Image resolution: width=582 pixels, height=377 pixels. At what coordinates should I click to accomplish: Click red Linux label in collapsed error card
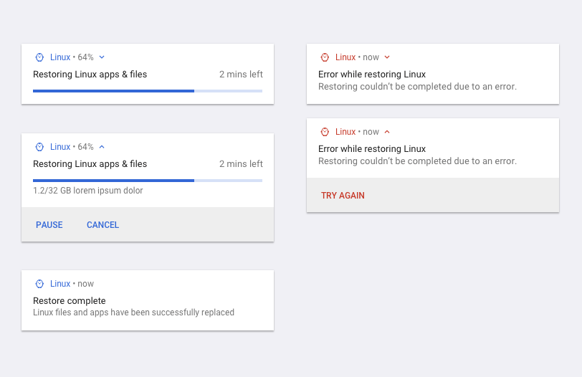coord(345,57)
